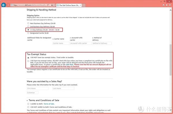
Task: Go back with the browser back arrow
Action: [4, 5]
